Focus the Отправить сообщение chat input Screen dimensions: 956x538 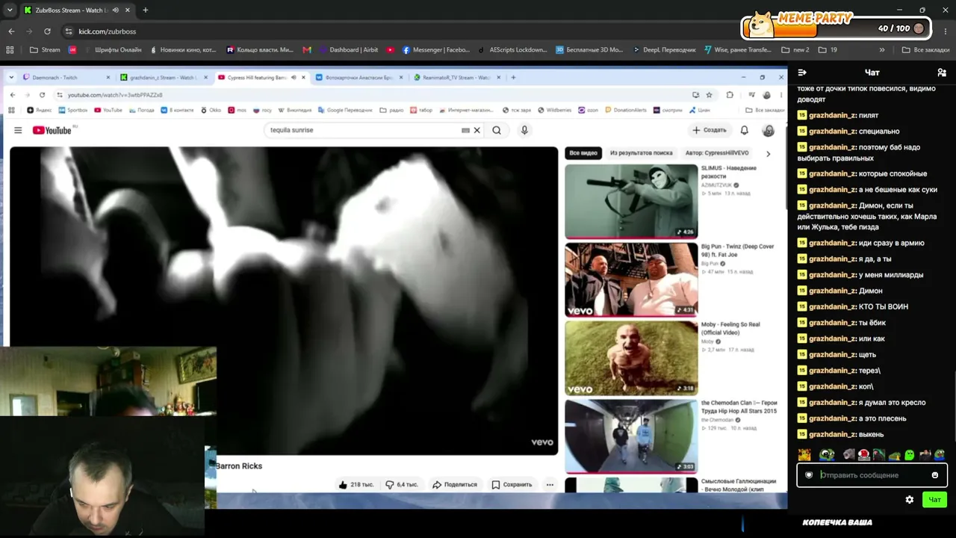tap(872, 475)
